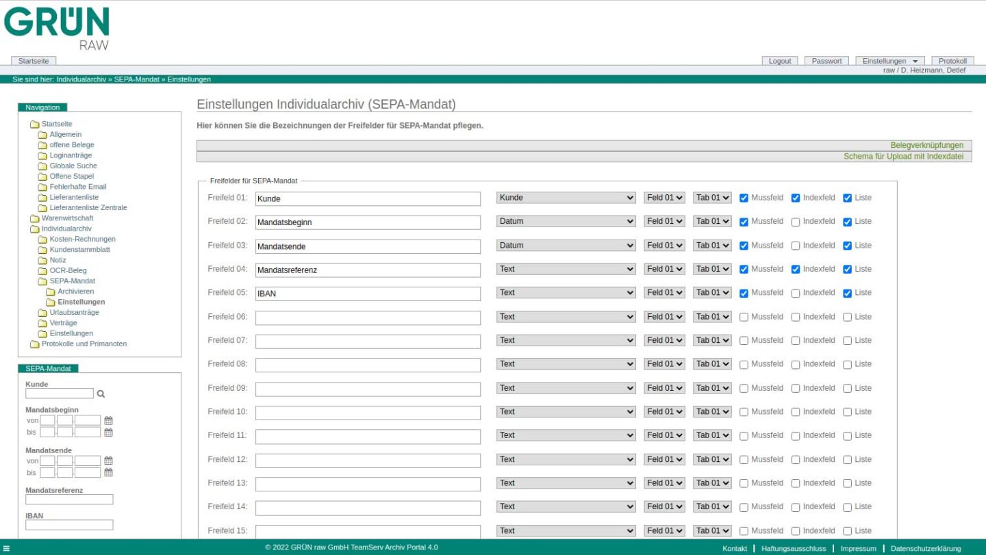Image resolution: width=986 pixels, height=555 pixels.
Task: Click the hamburger menu icon in footer
Action: click(6, 548)
